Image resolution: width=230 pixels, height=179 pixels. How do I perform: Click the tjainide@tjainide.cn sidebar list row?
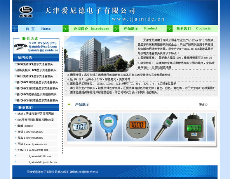coord(36,162)
